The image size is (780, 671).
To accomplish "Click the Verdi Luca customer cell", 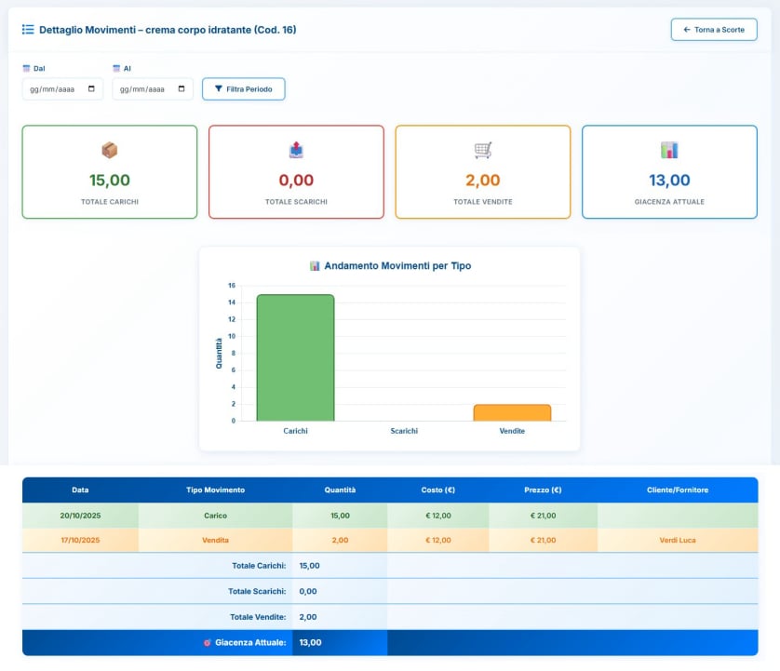I will 677,540.
